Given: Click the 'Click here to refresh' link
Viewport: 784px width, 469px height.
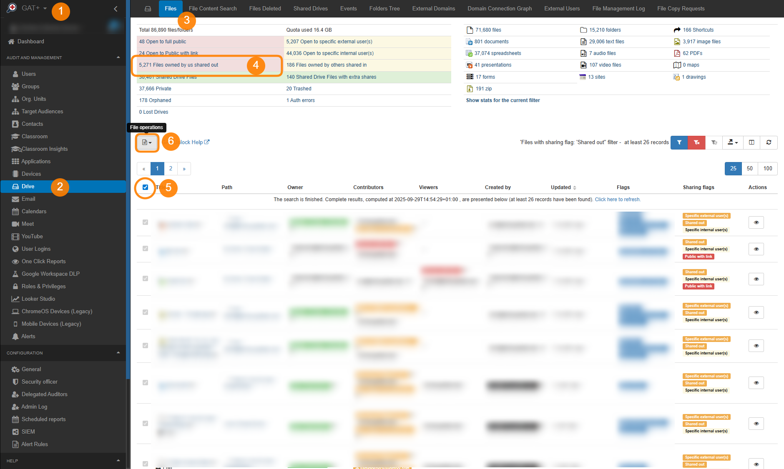Looking at the screenshot, I should 618,199.
